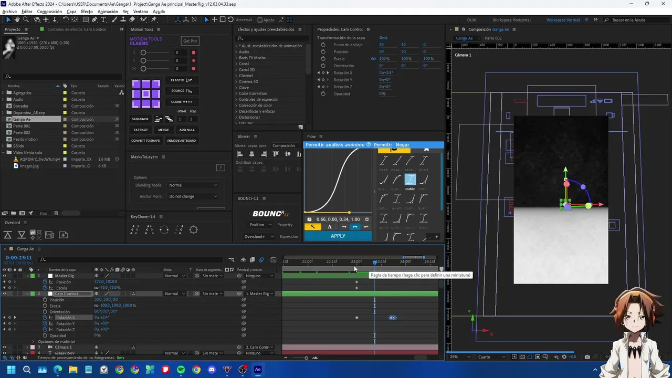Select the Puppet Pin tool
The width and height of the screenshot is (672, 378).
point(153,19)
